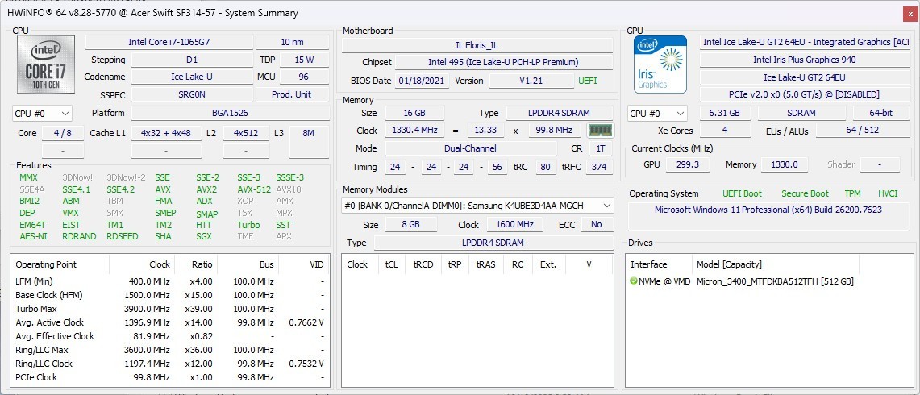
Task: Click the CR value 1T
Action: click(x=601, y=148)
